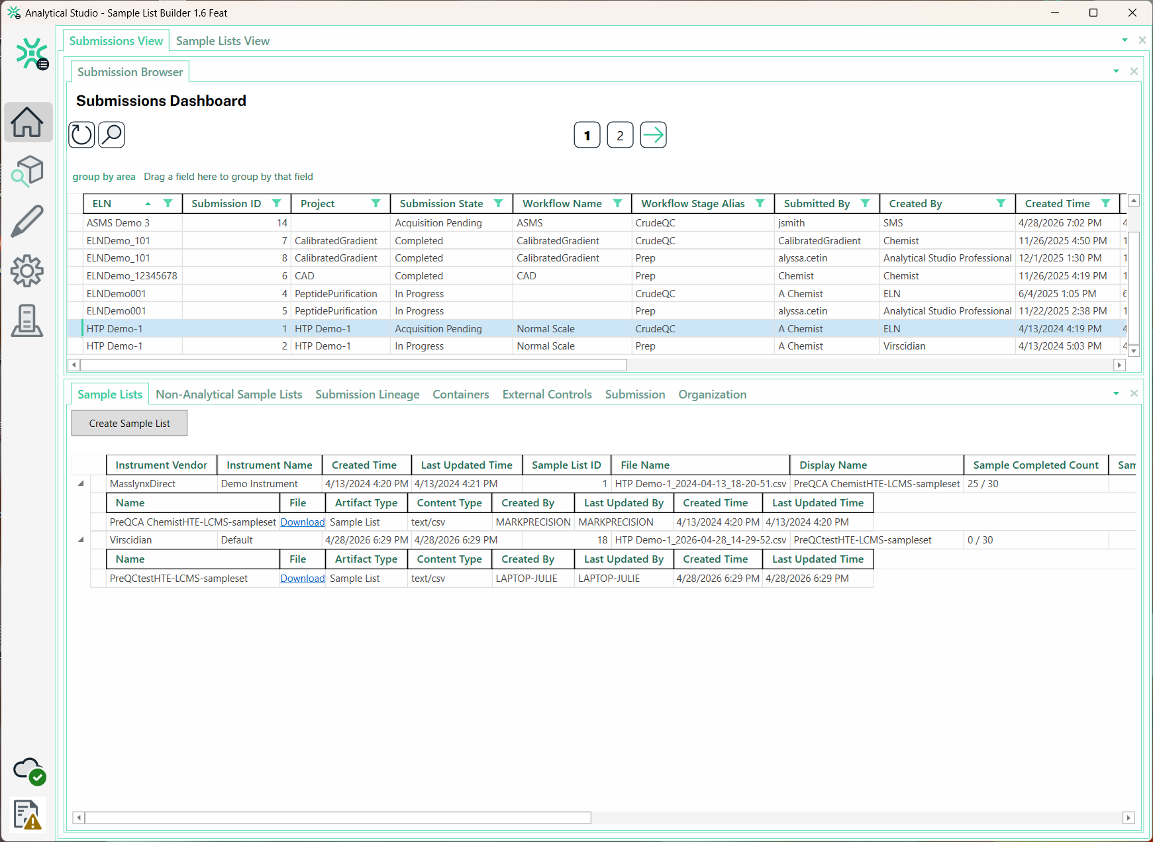
Task: Go to next page arrow
Action: point(654,135)
